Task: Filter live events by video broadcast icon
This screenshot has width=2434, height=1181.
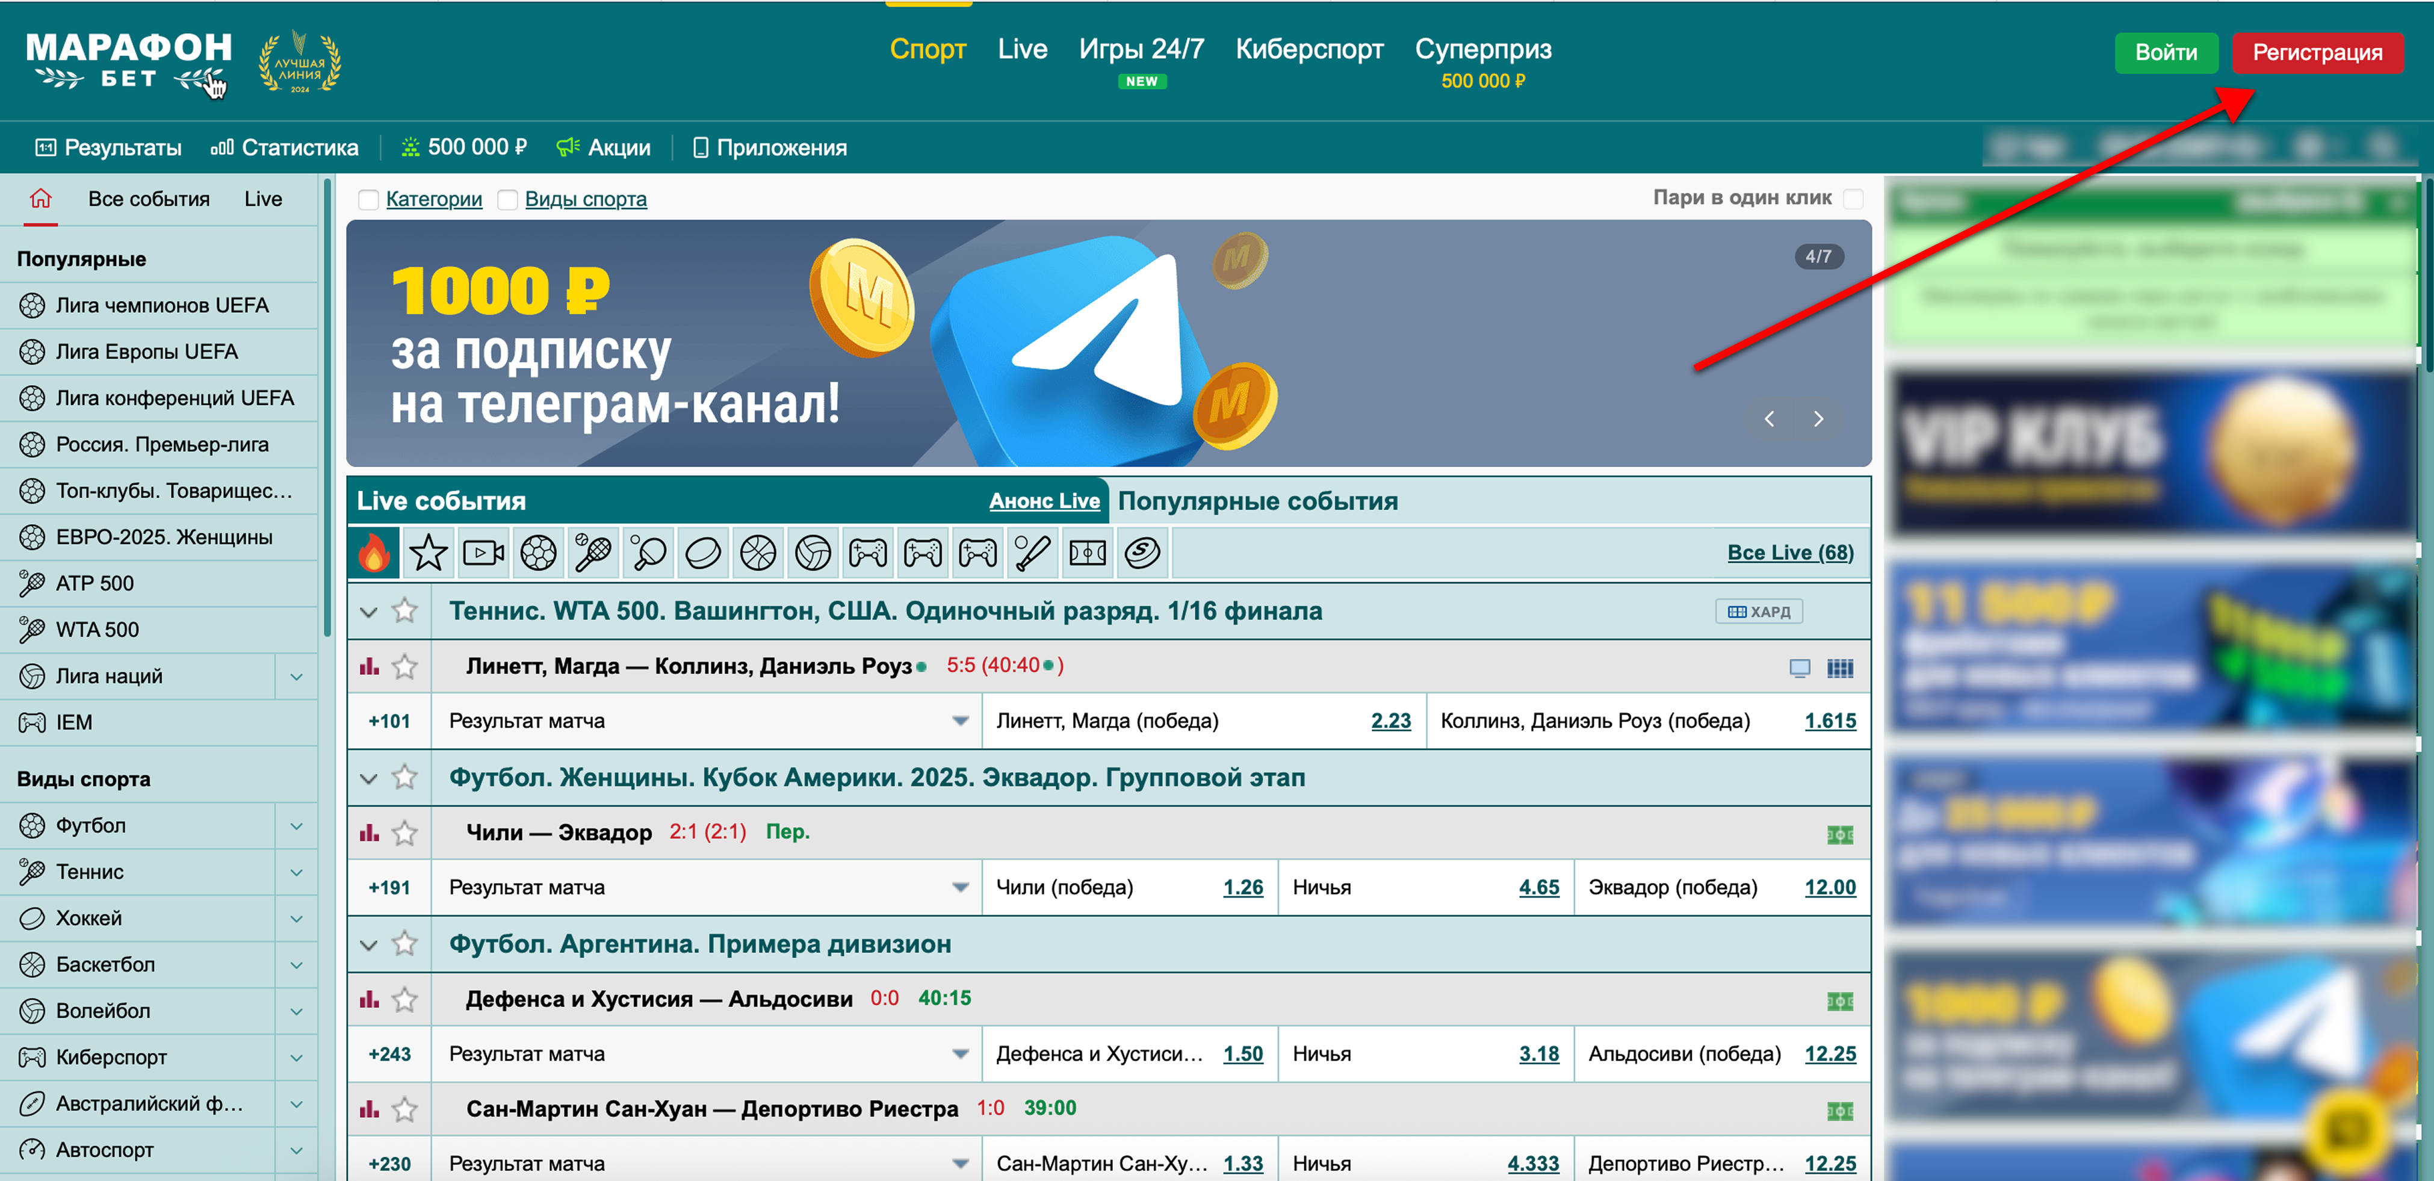Action: click(x=483, y=553)
